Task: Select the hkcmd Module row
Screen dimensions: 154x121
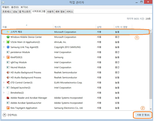Action: coord(75,67)
